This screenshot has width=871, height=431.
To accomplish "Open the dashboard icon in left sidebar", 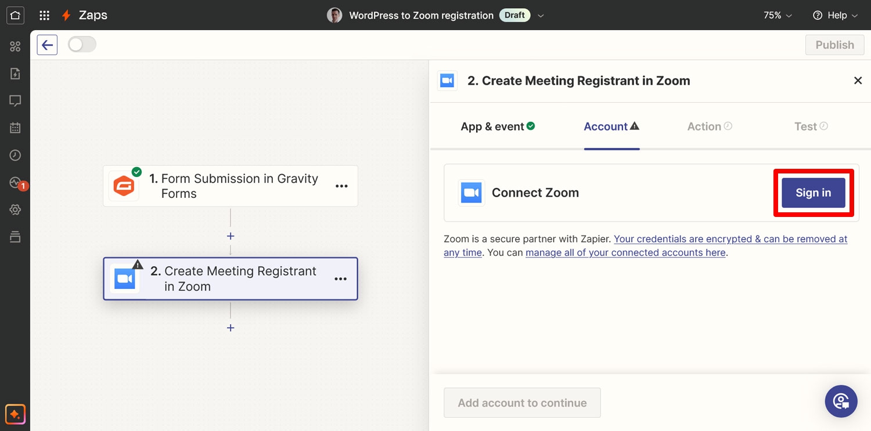I will tap(15, 46).
